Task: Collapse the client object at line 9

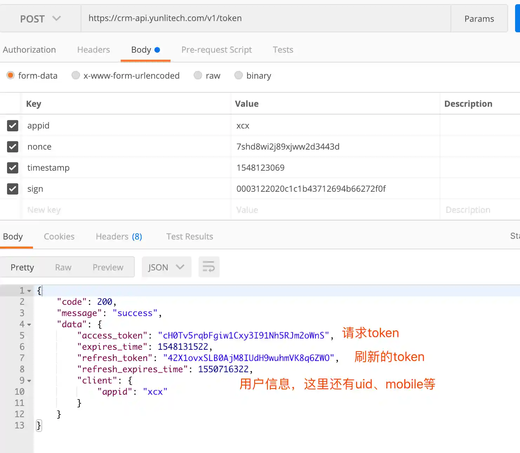Action: pyautogui.click(x=29, y=381)
